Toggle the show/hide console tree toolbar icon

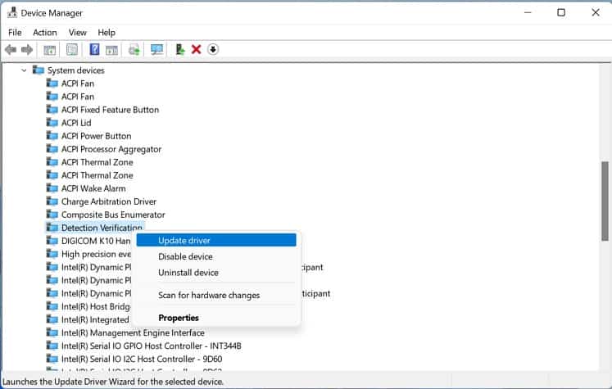pos(50,50)
